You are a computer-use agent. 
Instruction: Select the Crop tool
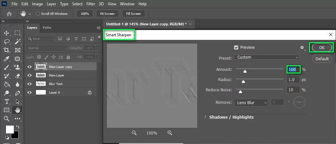pos(6,50)
